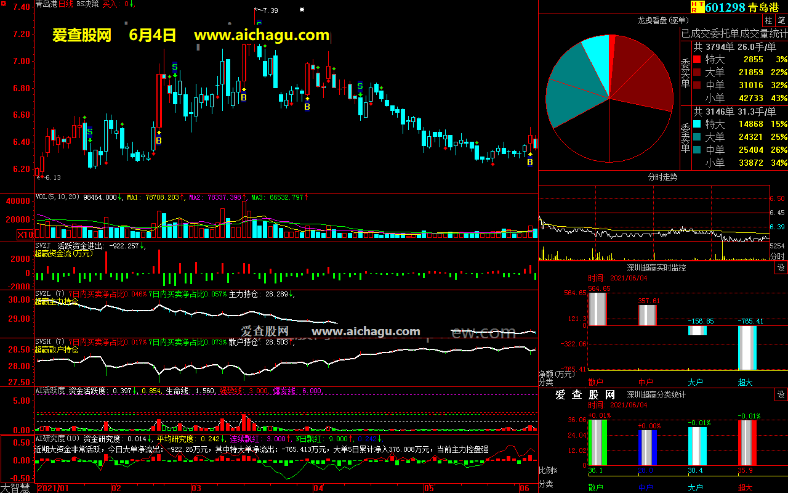Click the white star marker above the chart
This screenshot has width=788, height=493.
[302, 10]
